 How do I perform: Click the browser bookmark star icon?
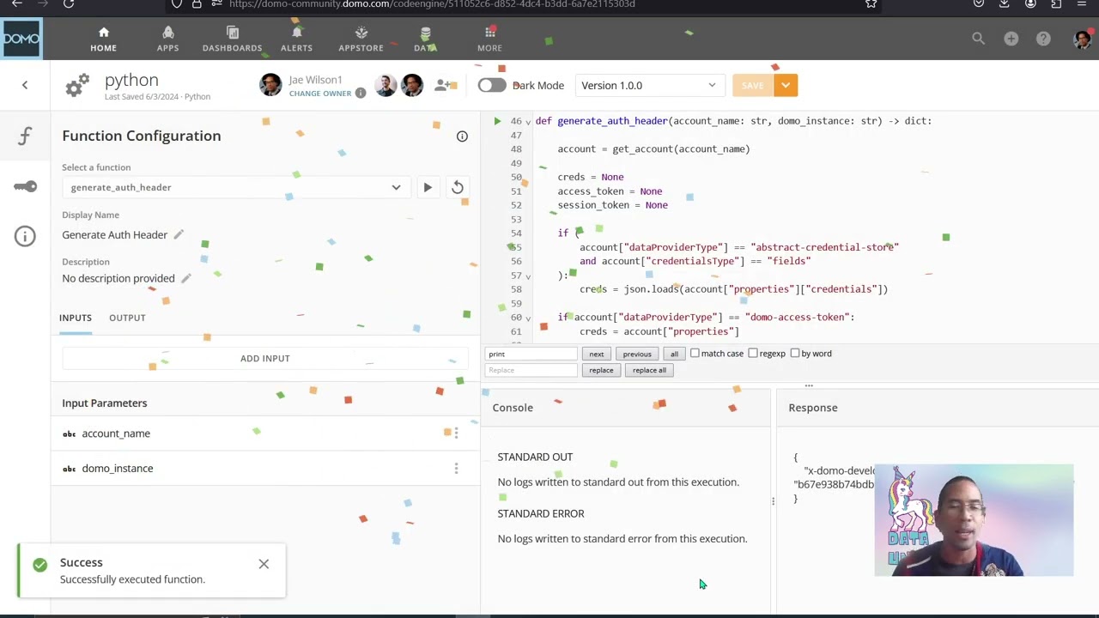tap(871, 3)
